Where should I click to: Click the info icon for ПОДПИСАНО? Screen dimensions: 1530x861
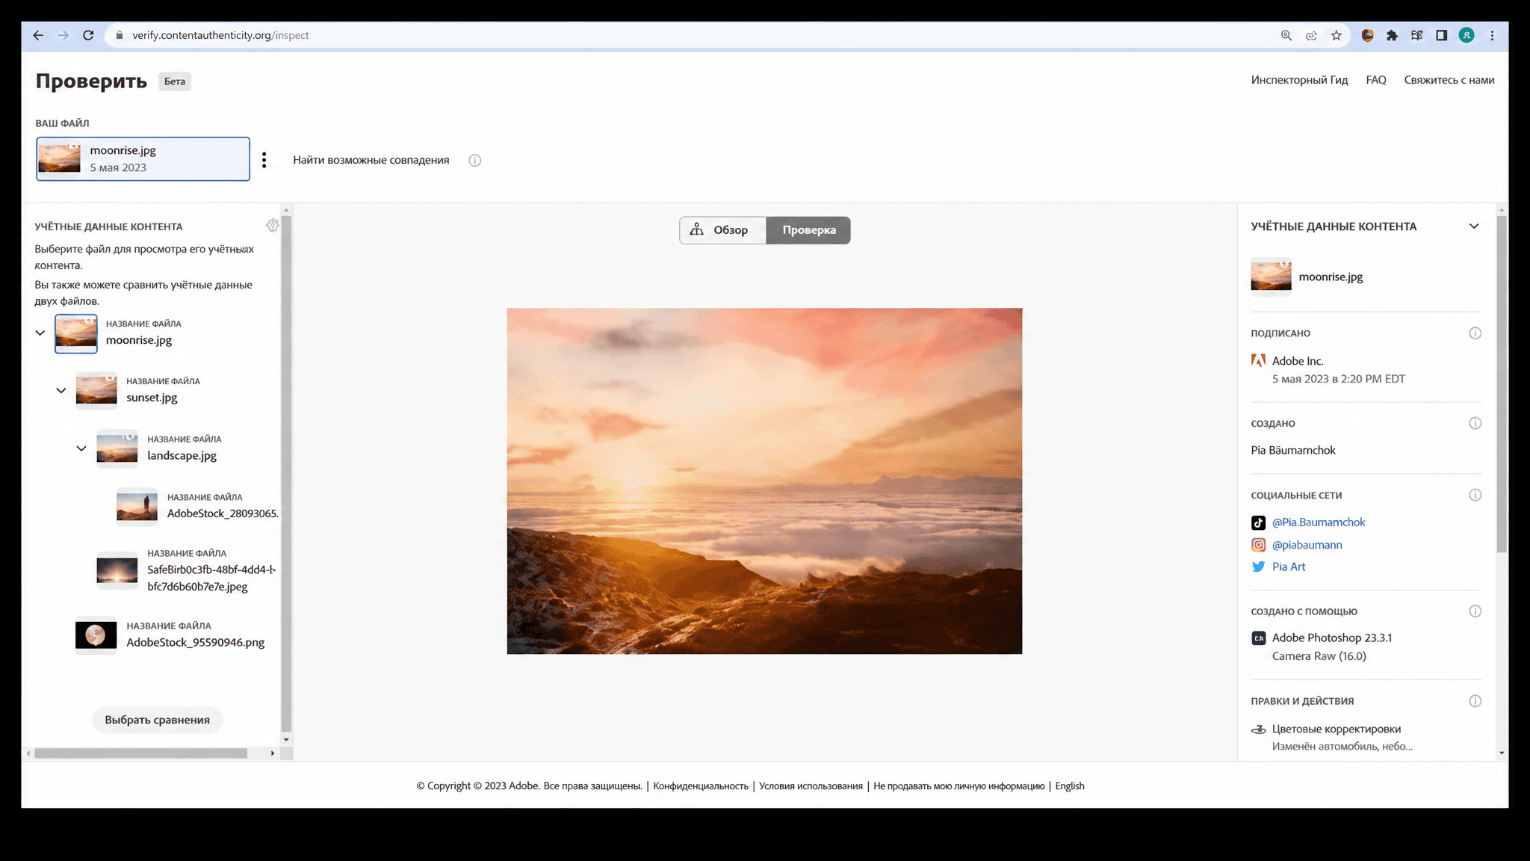tap(1475, 333)
